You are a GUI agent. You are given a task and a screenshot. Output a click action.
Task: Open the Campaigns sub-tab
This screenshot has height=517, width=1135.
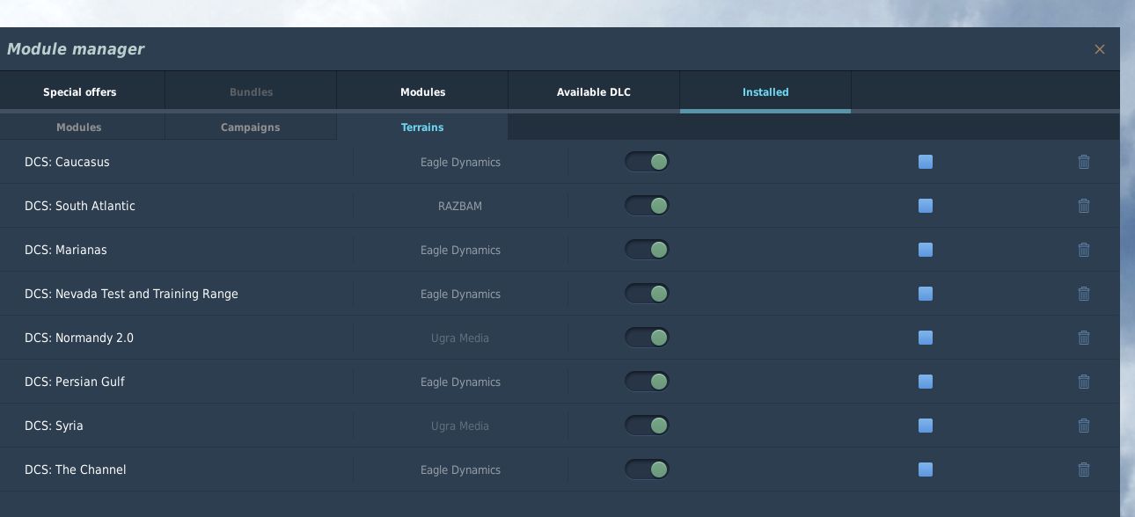click(251, 127)
